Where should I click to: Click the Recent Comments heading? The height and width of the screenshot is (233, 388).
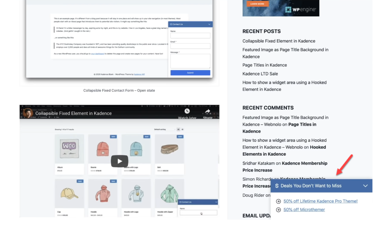pos(268,108)
